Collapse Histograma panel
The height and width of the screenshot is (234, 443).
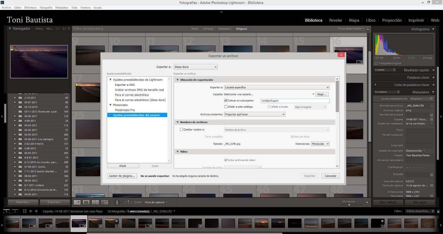pos(433,29)
